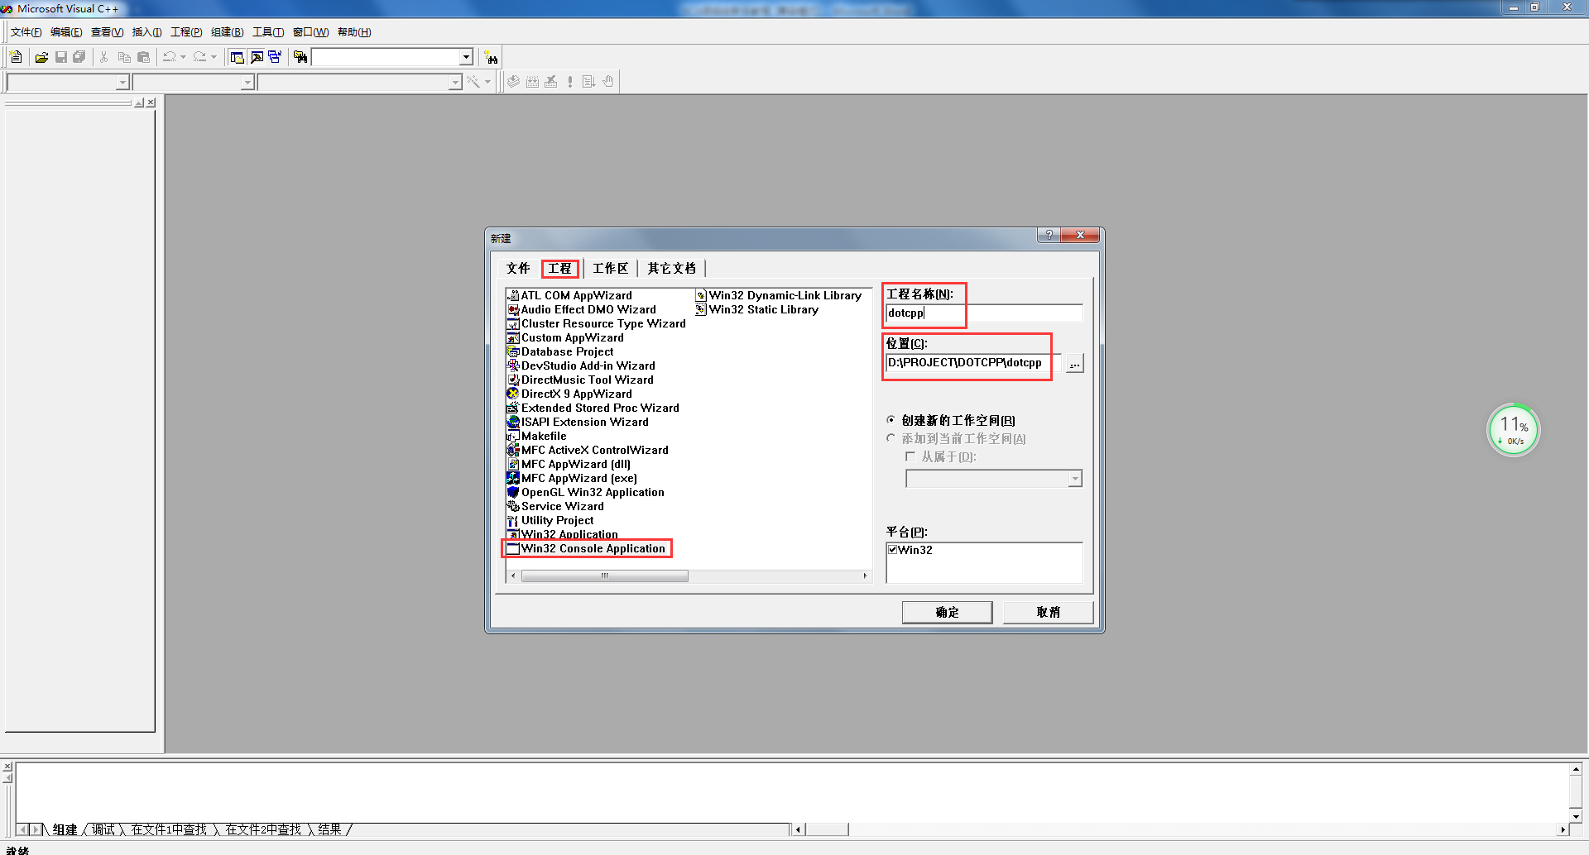Click the Redo arrow icon
Viewport: 1589px width, 855px height.
[x=199, y=57]
